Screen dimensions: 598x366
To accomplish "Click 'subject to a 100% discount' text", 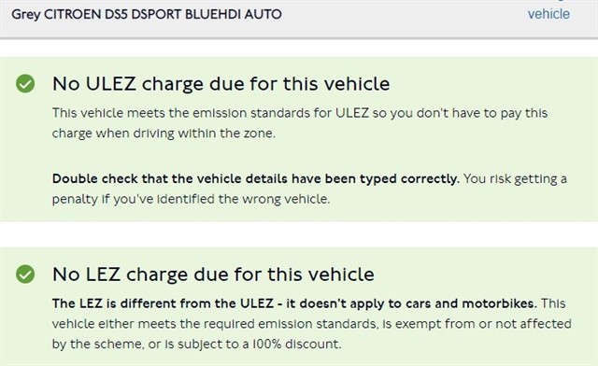I will coord(260,344).
